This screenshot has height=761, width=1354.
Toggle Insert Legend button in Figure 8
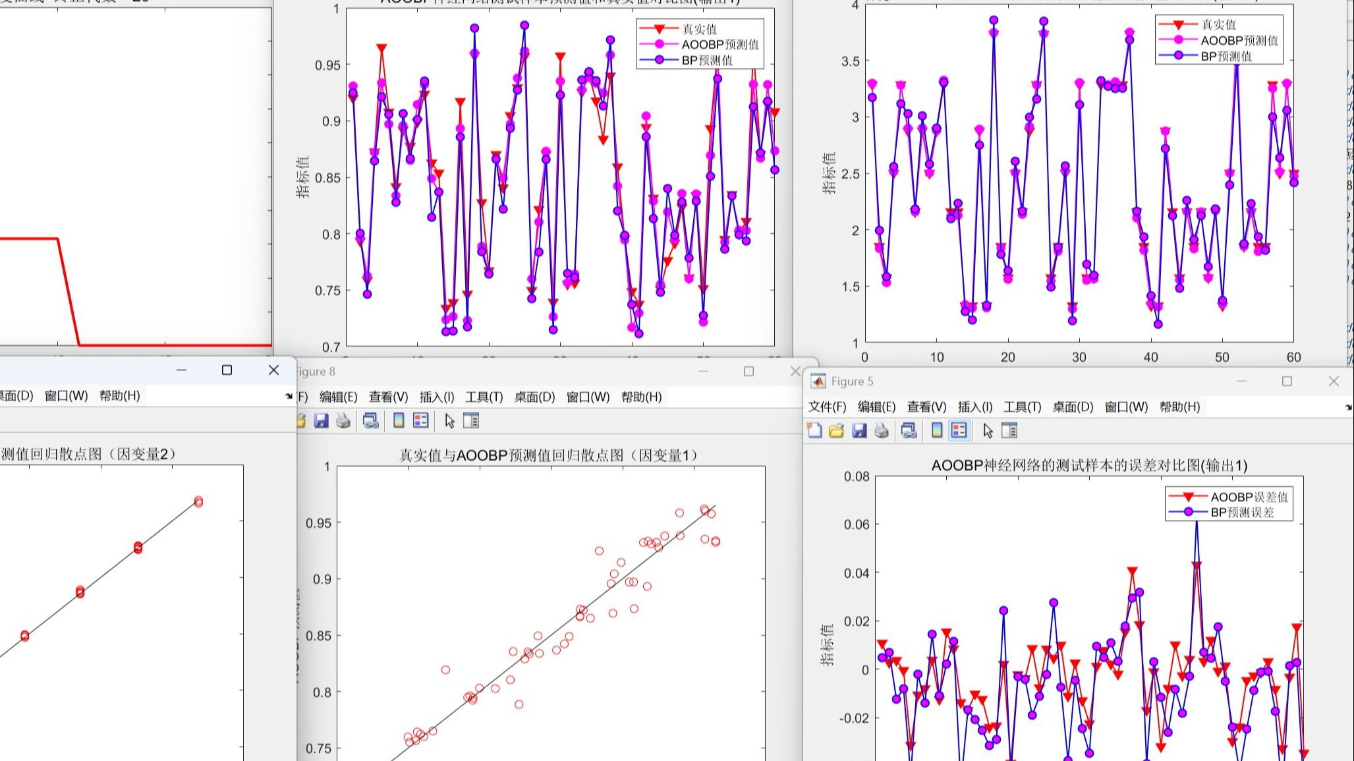pyautogui.click(x=421, y=421)
